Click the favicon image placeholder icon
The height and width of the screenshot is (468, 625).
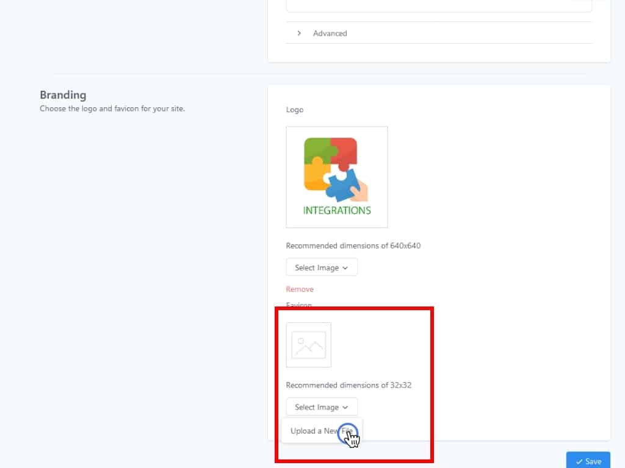coord(309,345)
